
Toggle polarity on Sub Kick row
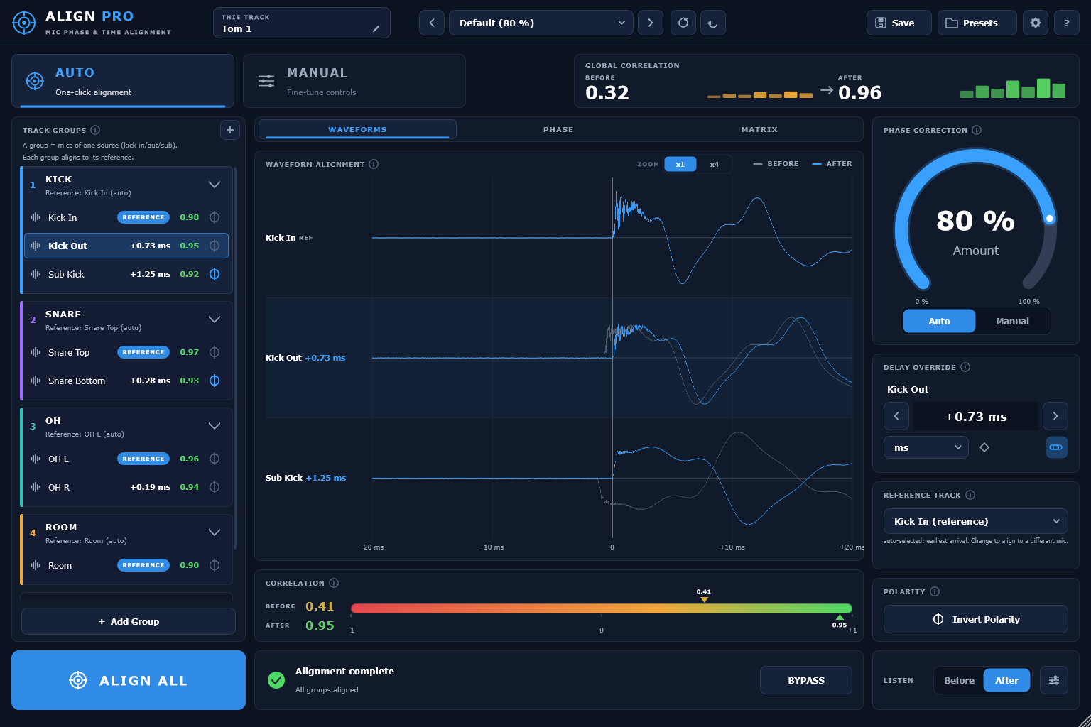215,274
